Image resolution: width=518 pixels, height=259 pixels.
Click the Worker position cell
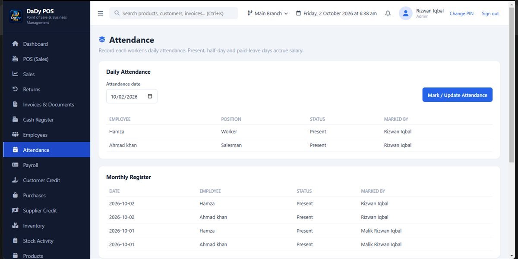(229, 131)
